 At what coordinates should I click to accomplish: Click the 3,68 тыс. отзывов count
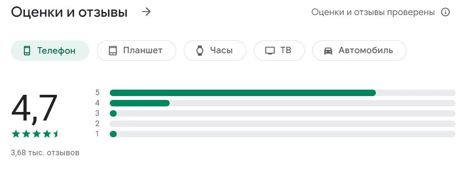pyautogui.click(x=45, y=153)
